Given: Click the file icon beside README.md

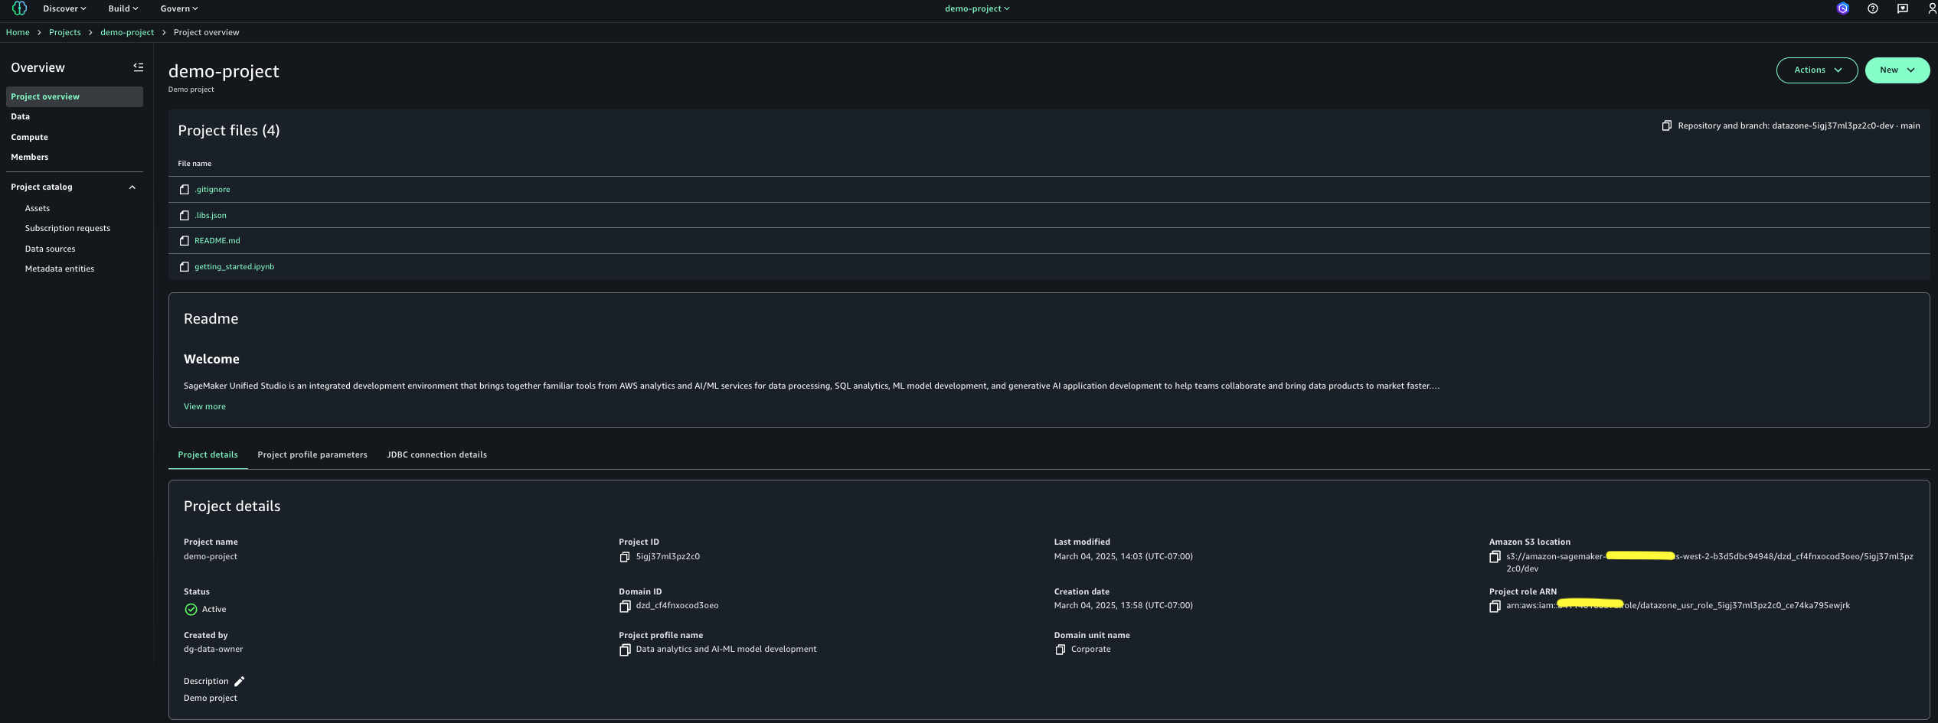Looking at the screenshot, I should coord(185,241).
